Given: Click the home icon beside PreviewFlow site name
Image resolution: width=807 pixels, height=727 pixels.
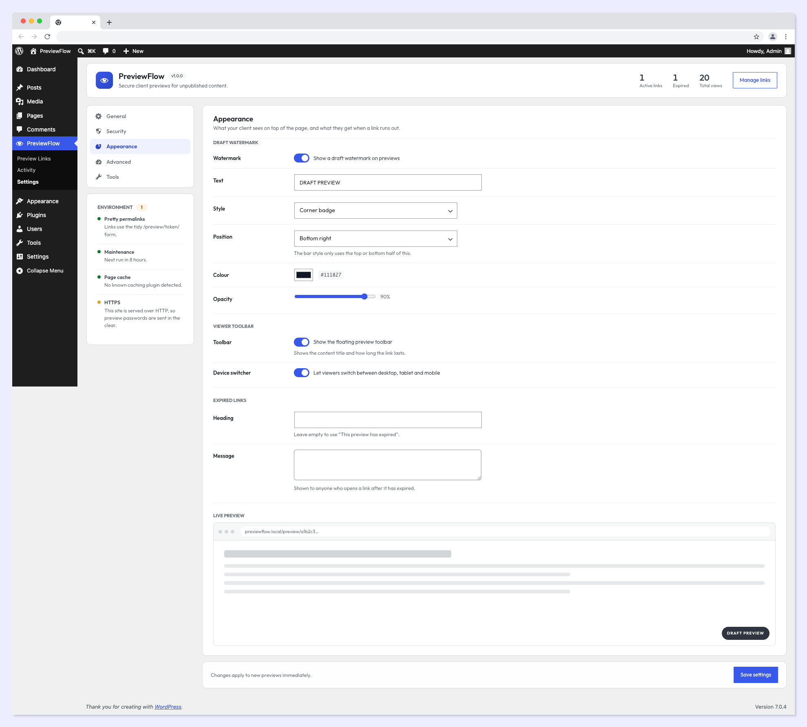Looking at the screenshot, I should coord(33,51).
